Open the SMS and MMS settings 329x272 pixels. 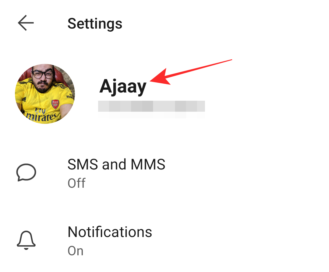(x=164, y=173)
